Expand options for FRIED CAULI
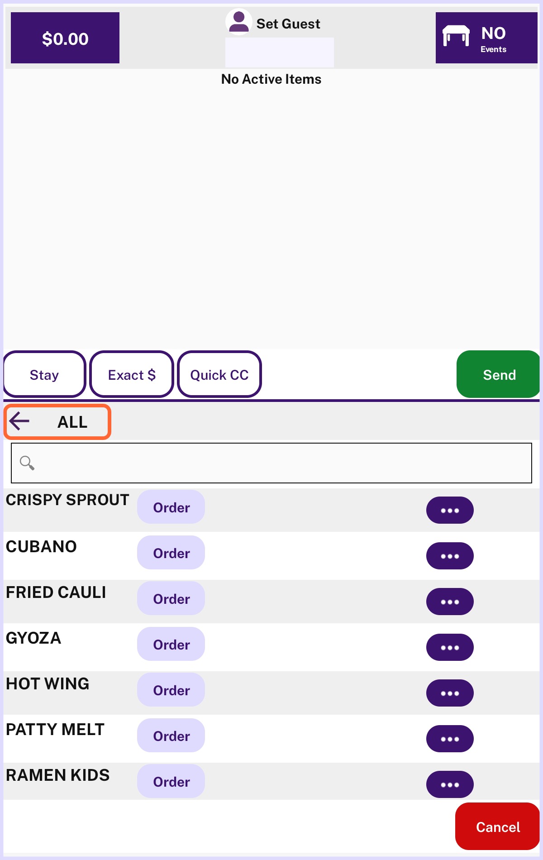This screenshot has width=543, height=860. (x=449, y=602)
